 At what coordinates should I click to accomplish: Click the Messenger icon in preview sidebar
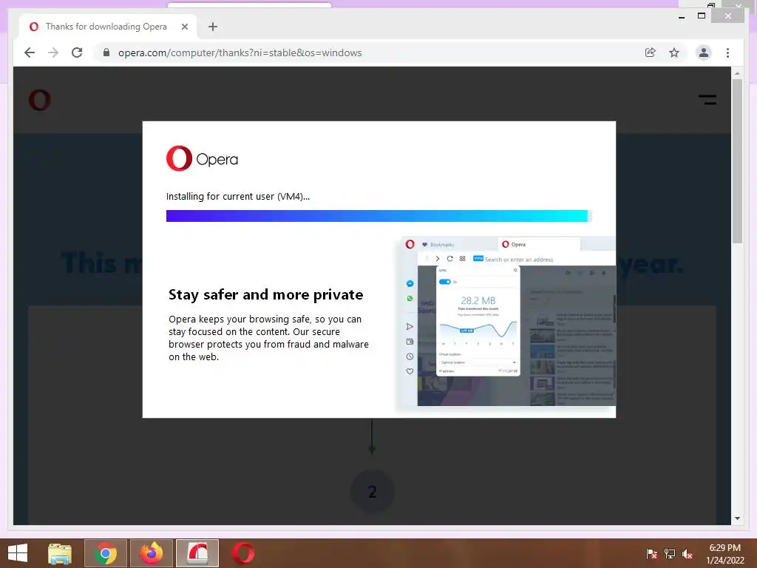(x=410, y=283)
